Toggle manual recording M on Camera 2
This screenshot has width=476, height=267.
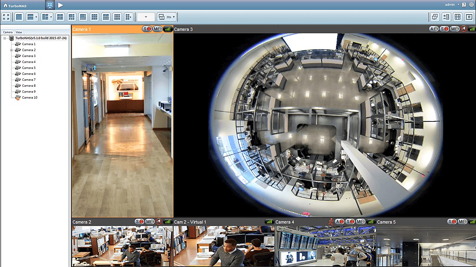click(x=150, y=222)
